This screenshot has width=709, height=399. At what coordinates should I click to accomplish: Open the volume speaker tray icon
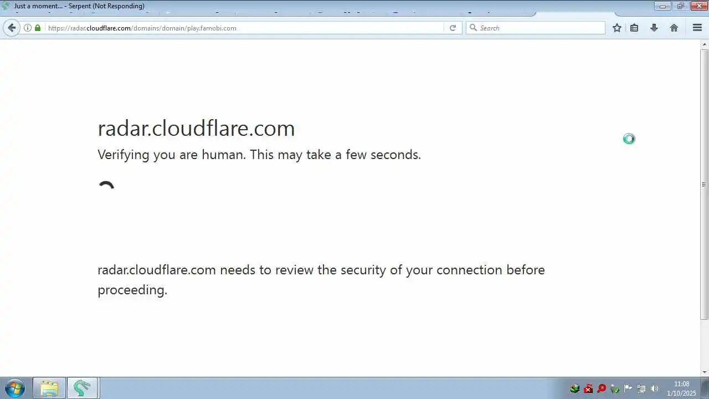tap(655, 388)
